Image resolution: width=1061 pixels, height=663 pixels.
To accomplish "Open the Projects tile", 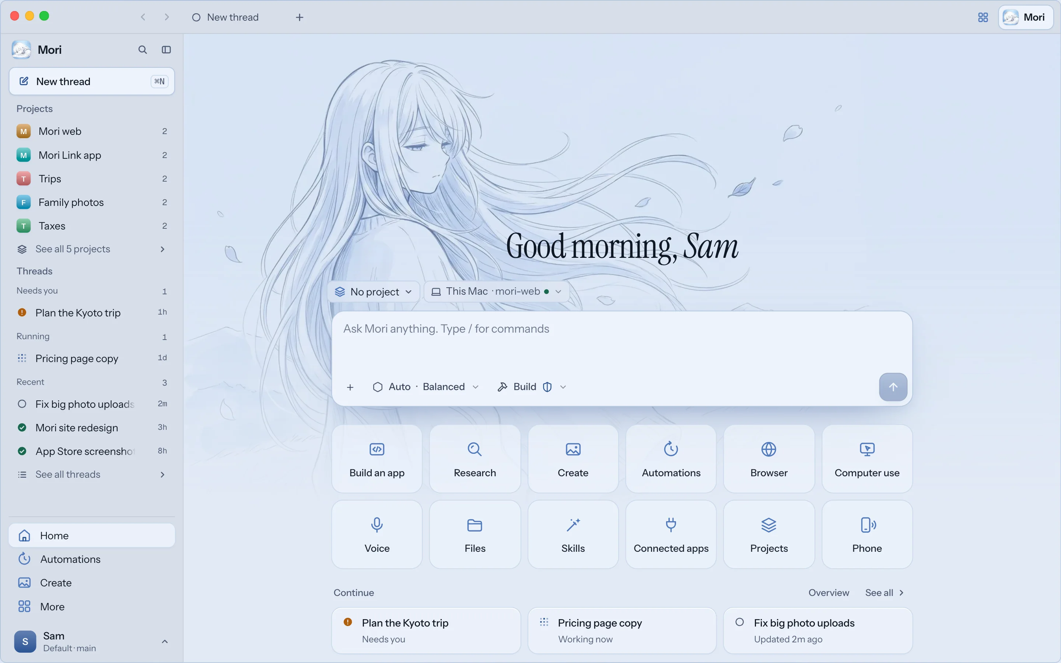I will [x=769, y=534].
